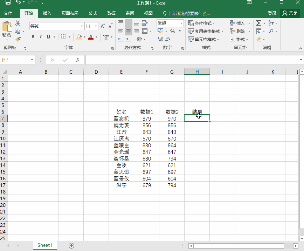Toggle Italic formatting
Viewport: 304px width, 251px height.
(x=41, y=37)
